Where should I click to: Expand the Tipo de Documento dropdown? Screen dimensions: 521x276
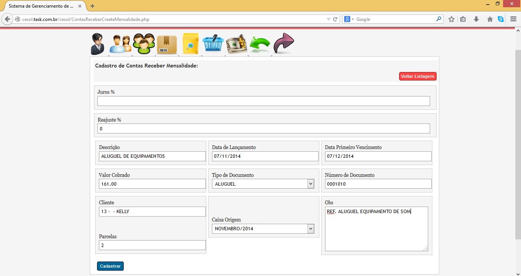click(311, 184)
